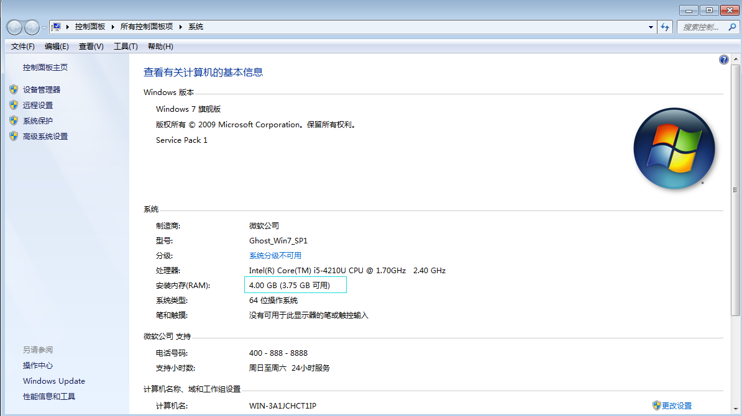Open 性能信息和工具 link
This screenshot has height=416, width=742.
point(49,397)
